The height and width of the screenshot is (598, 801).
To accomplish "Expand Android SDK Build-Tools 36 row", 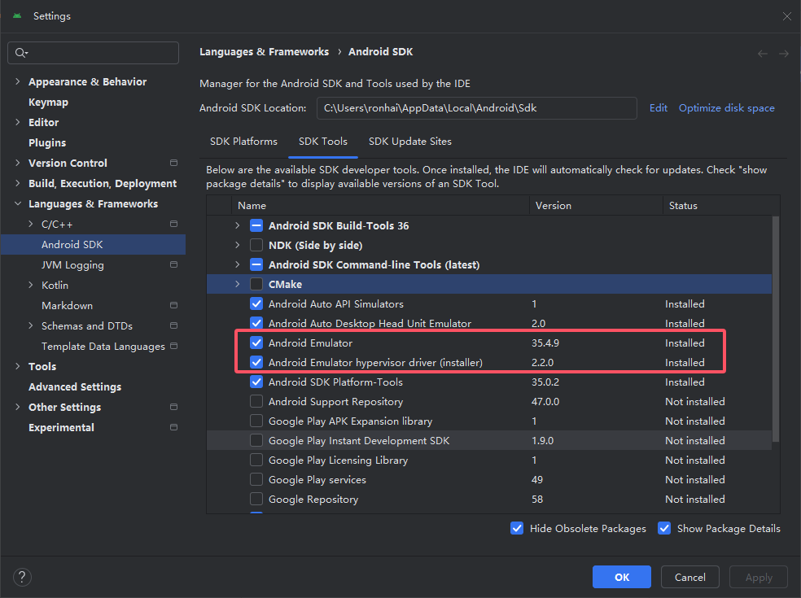I will tap(237, 225).
